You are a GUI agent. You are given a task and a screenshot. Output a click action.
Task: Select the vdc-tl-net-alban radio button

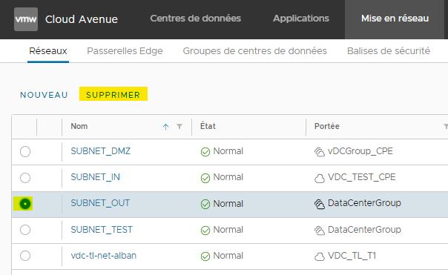point(25,256)
